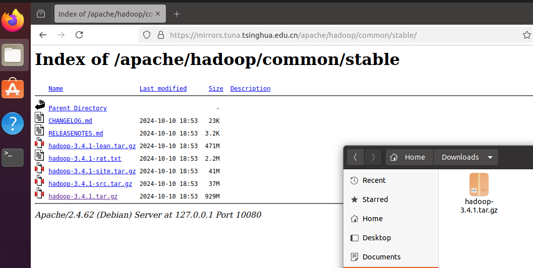Click Firefox's list-all-tabs icon
Viewport: 533px width, 268px height.
coord(41,14)
